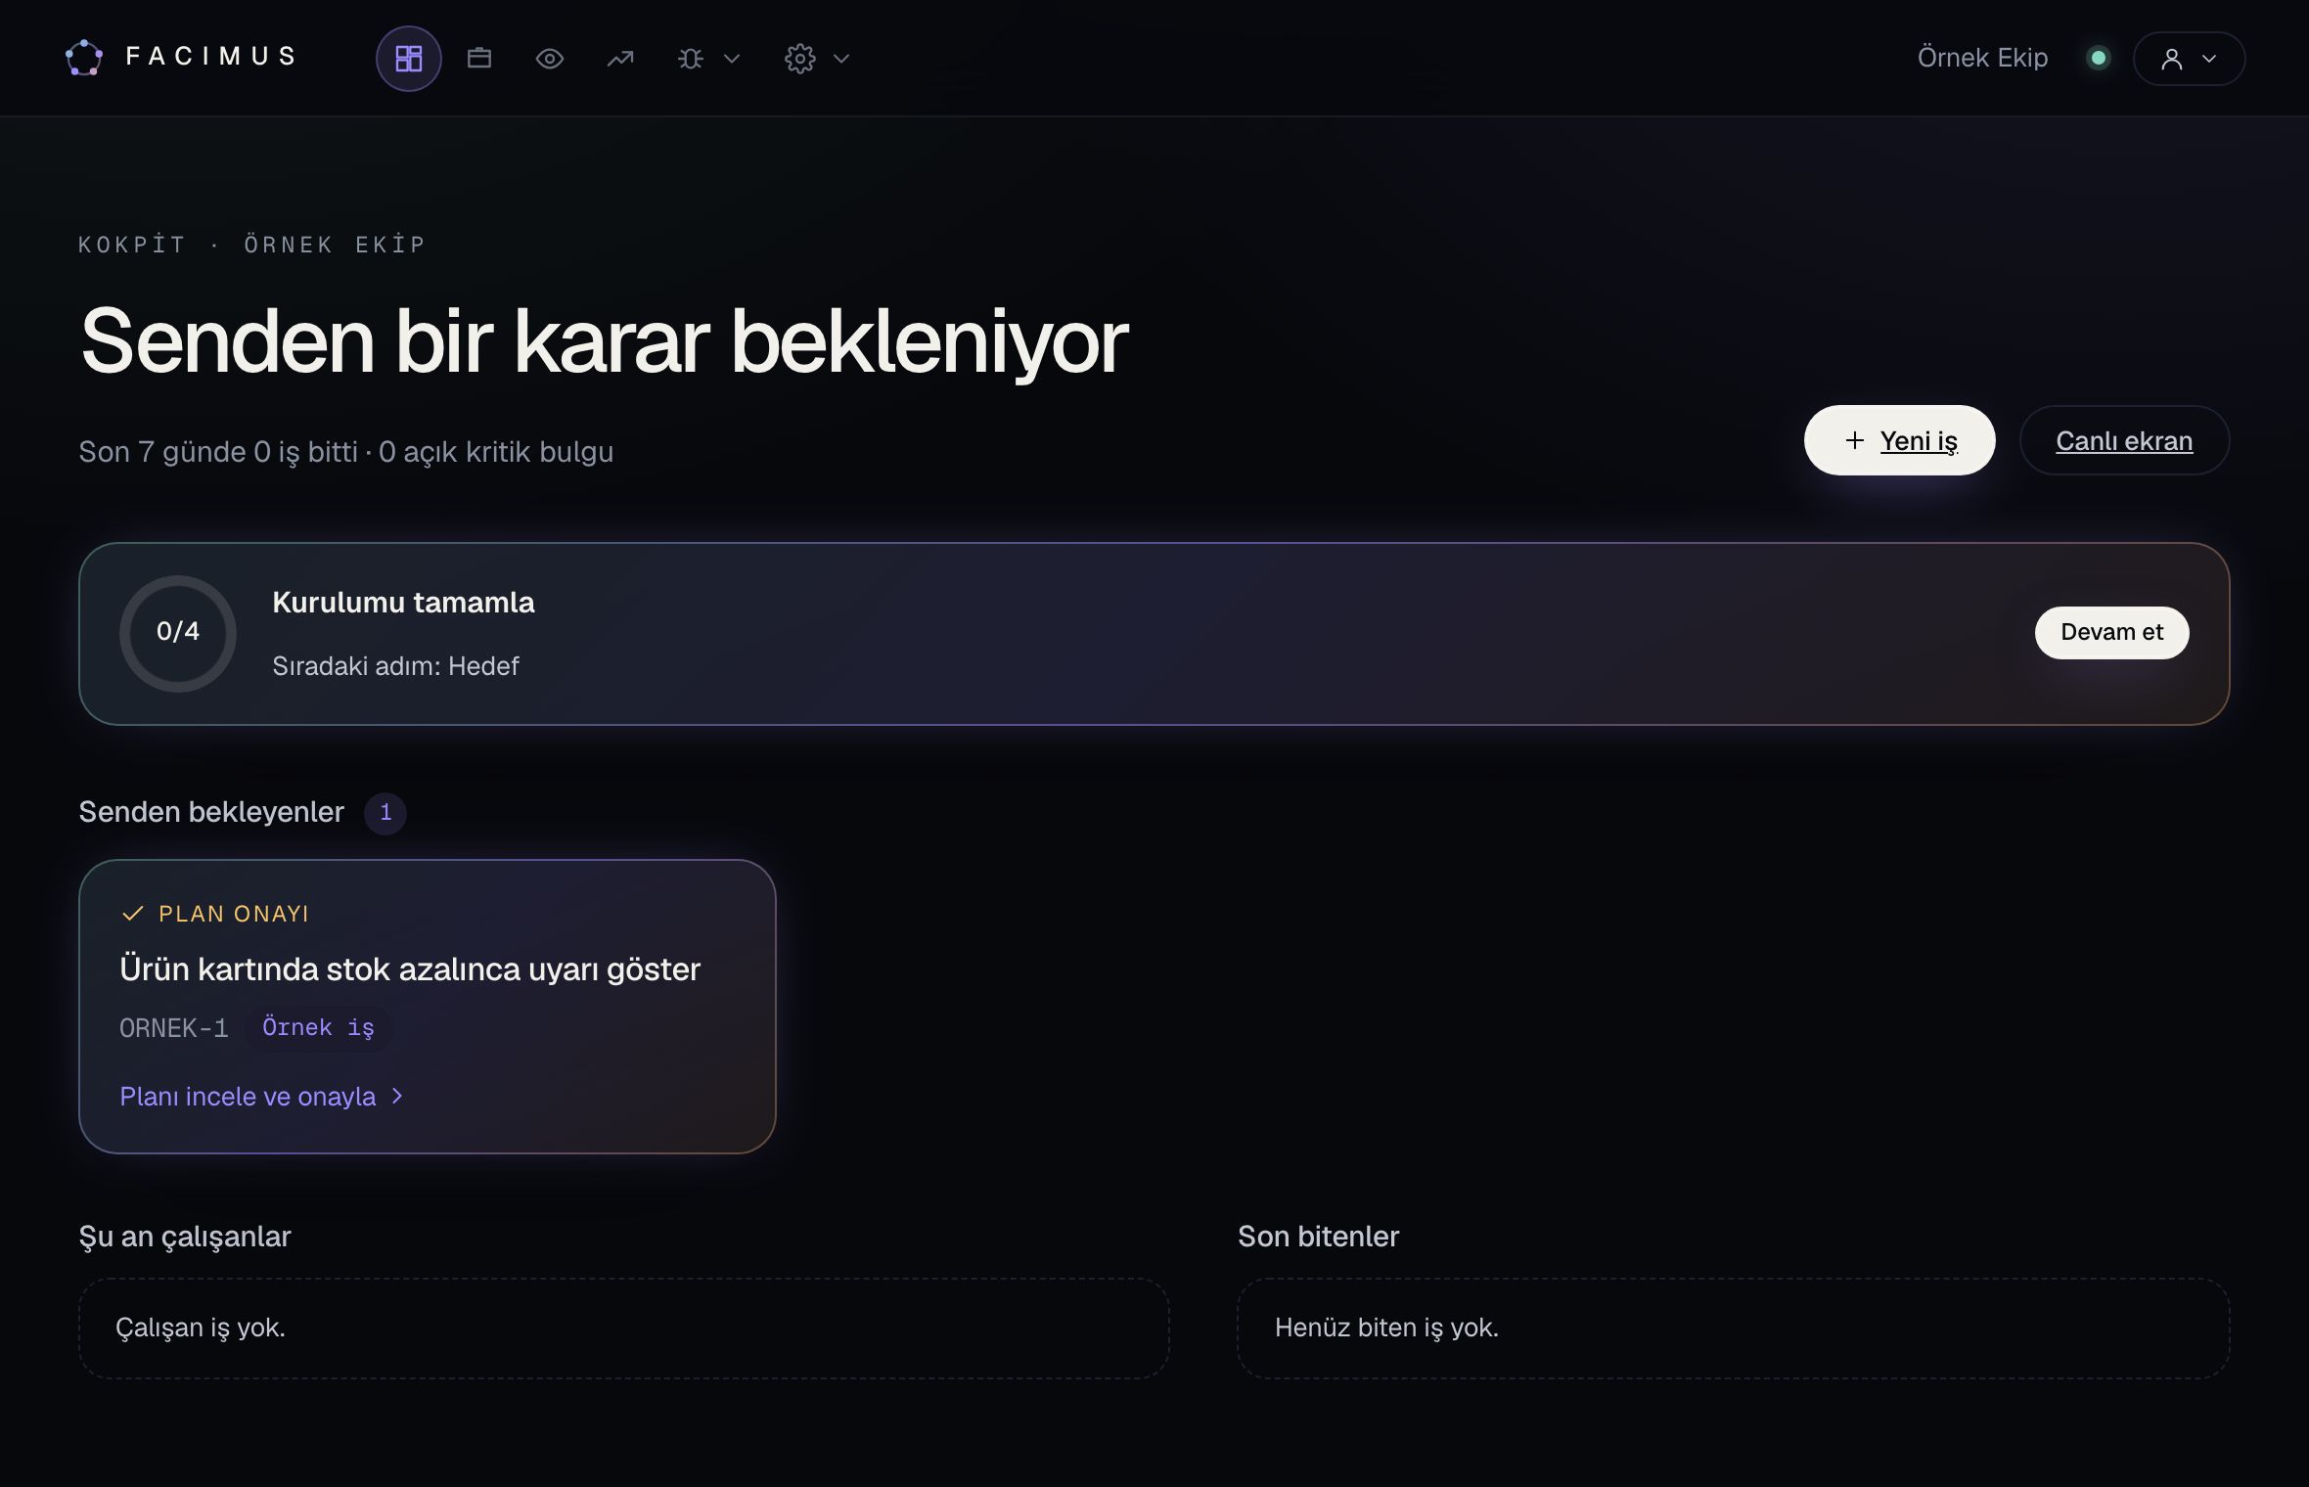The height and width of the screenshot is (1487, 2309).
Task: Create a new job with Yeni iş
Action: point(1899,440)
